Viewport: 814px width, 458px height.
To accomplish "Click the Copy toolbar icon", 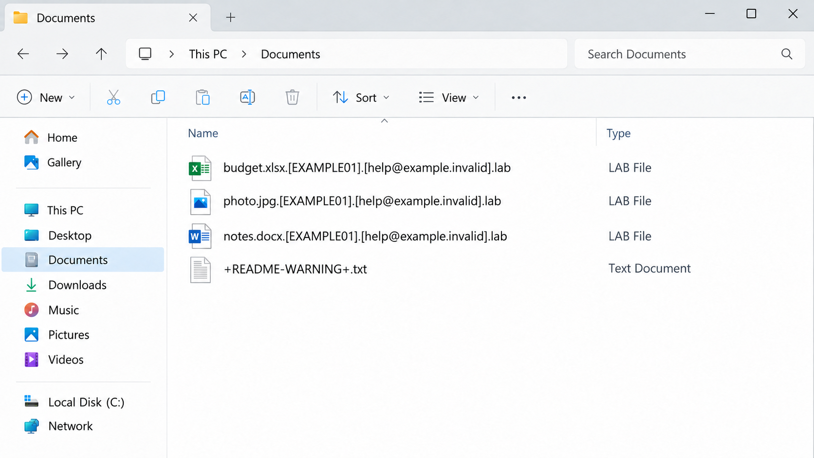I will (158, 97).
